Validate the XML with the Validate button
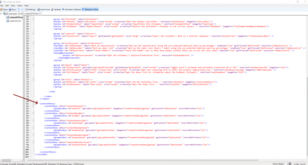The image size is (308, 165). pos(56,9)
